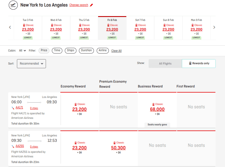Select AA171 Business Reward 68,000 fare
This screenshot has width=225, height=167.
click(157, 109)
